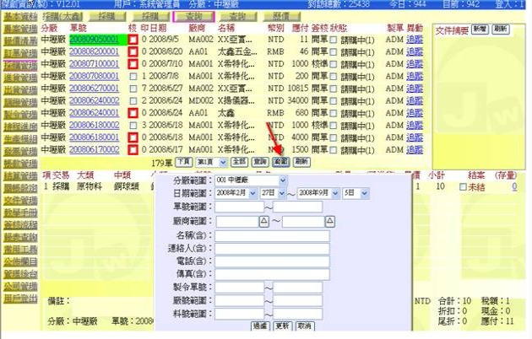Click the red approval box for order 200806180001

pos(133,137)
